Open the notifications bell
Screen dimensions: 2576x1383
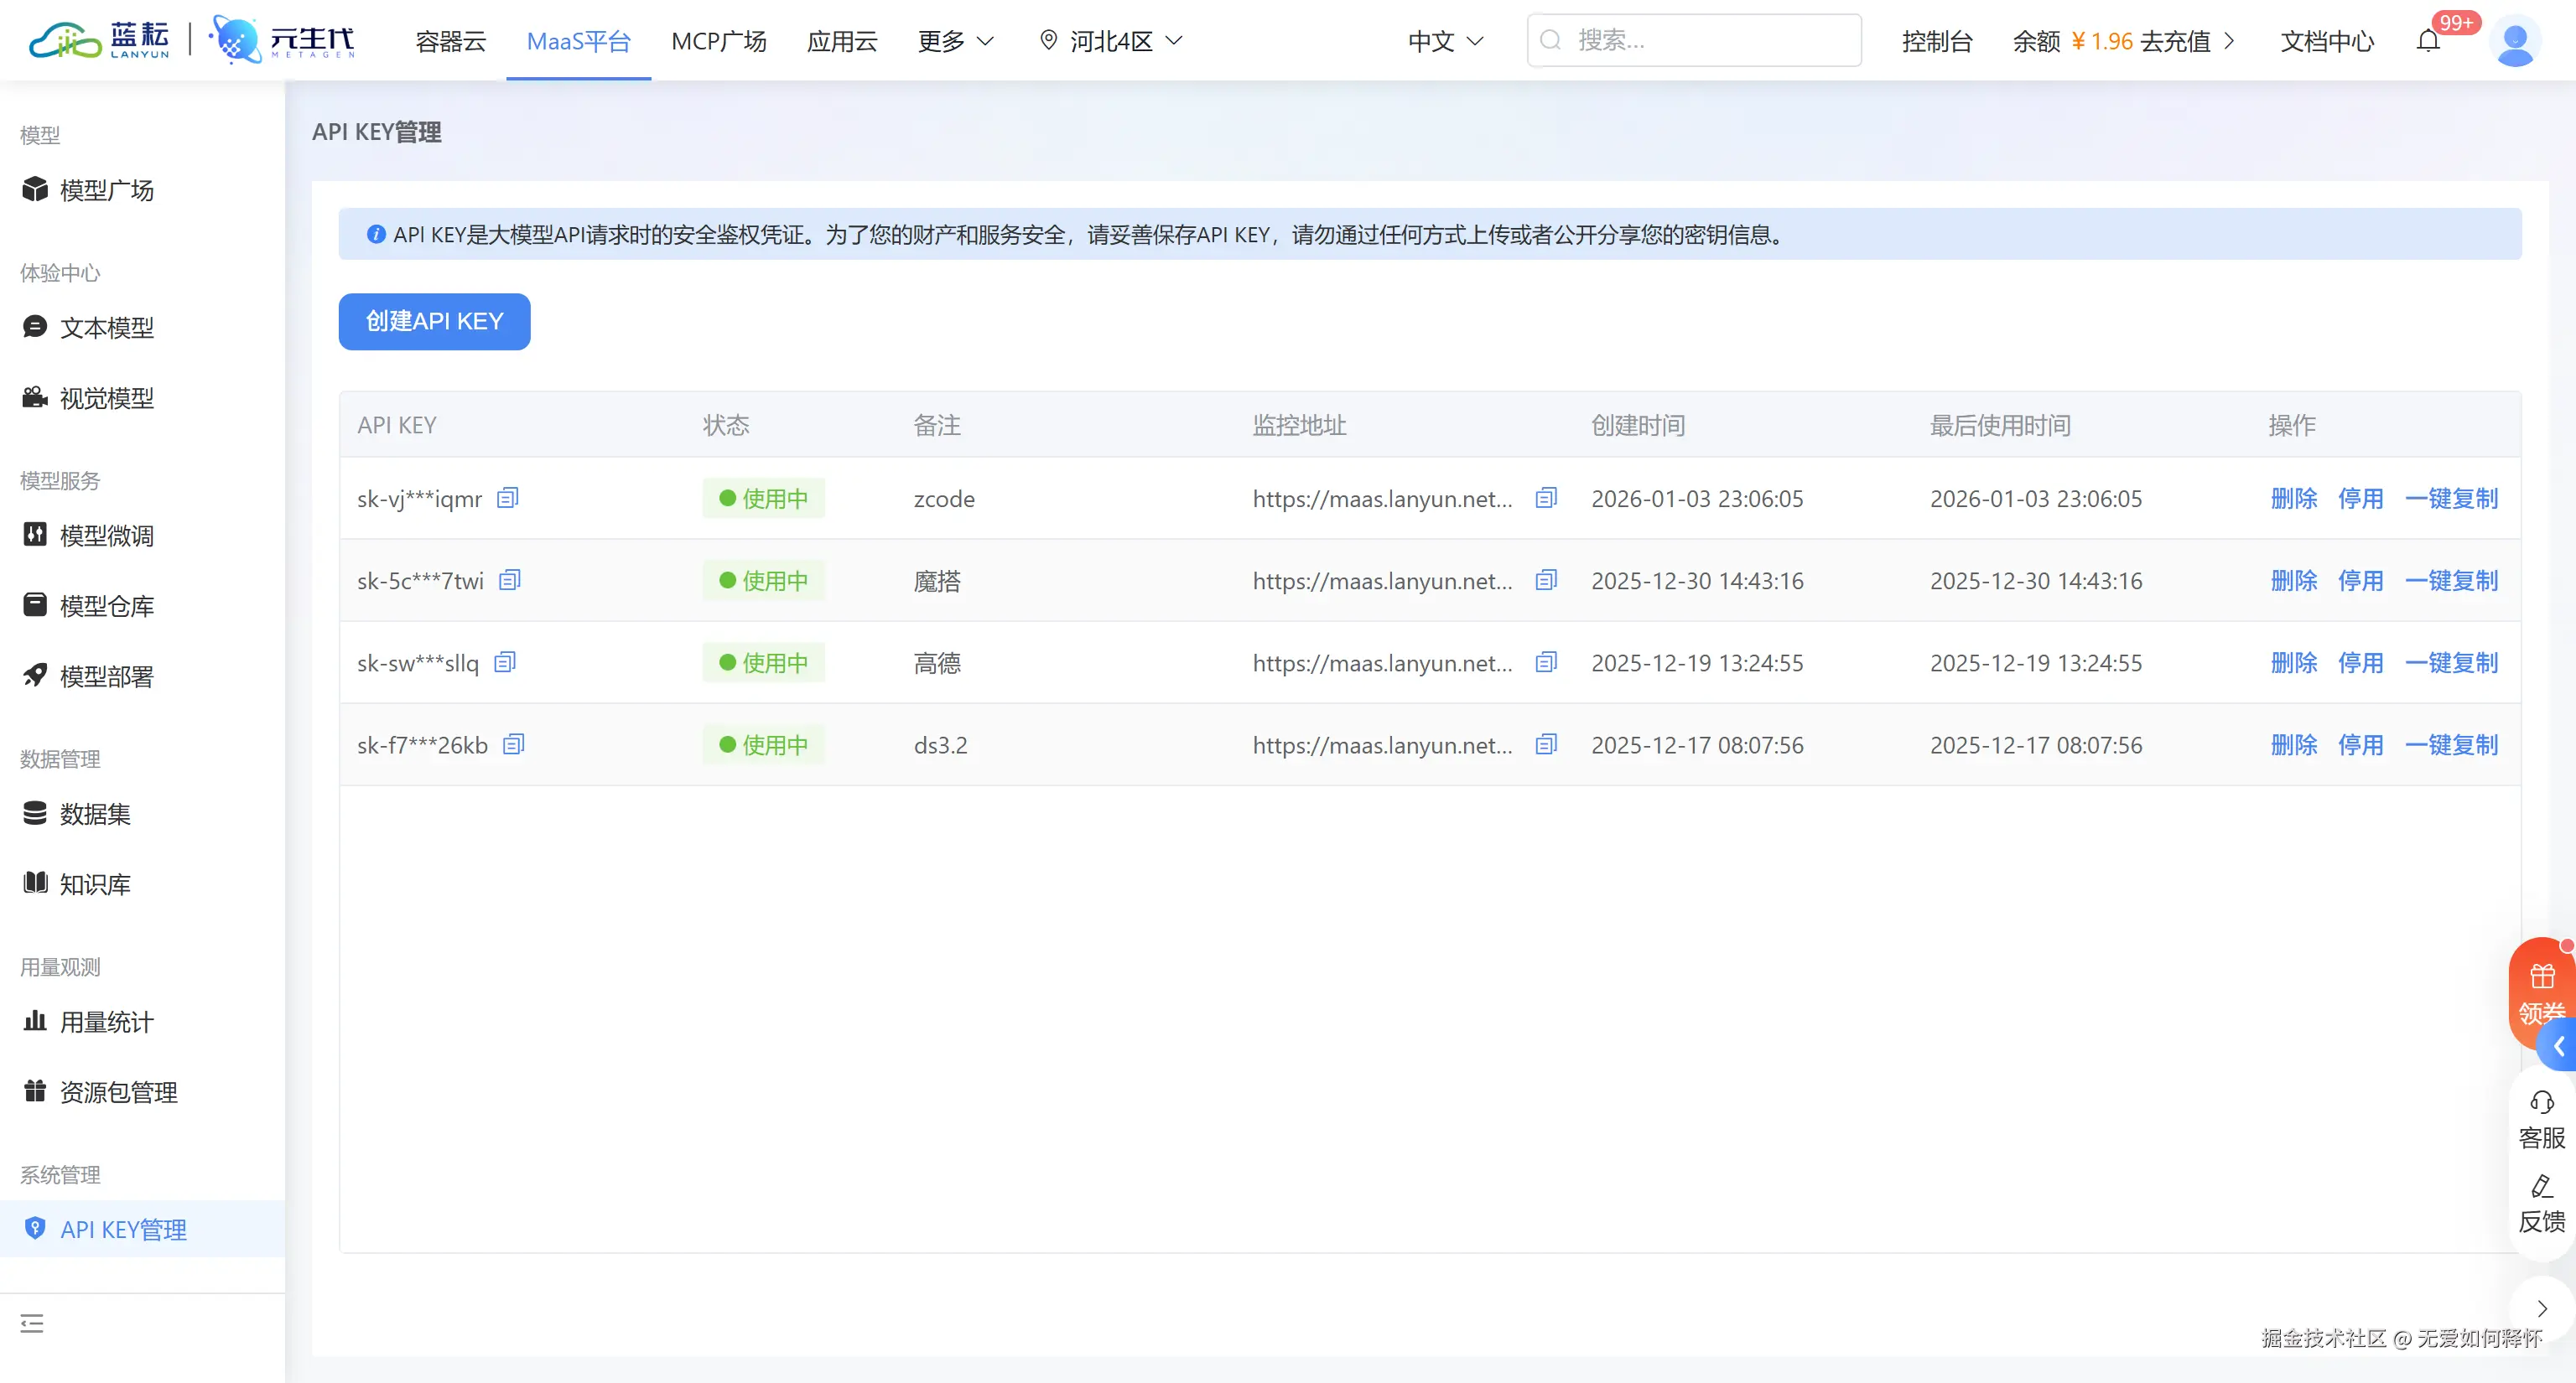(2428, 41)
